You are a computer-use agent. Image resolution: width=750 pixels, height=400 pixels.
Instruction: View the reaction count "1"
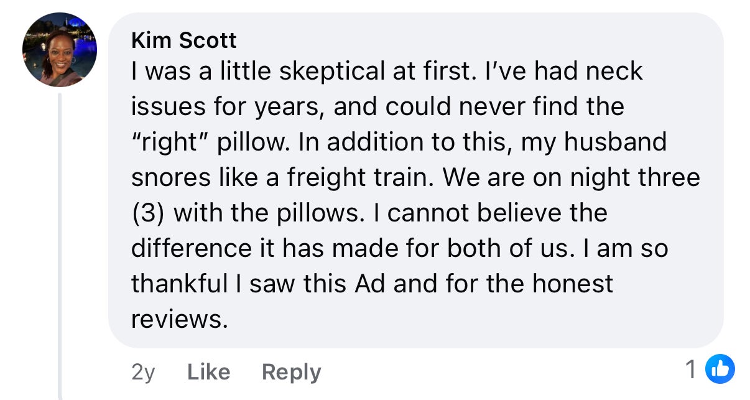click(x=690, y=370)
